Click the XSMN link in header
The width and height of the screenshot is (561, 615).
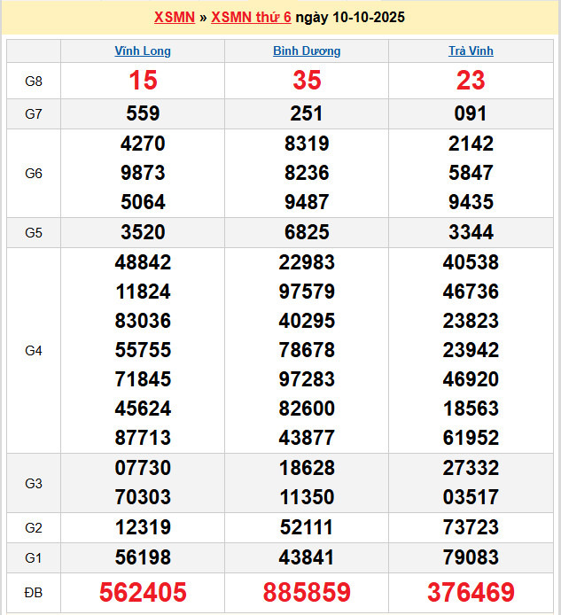point(174,17)
